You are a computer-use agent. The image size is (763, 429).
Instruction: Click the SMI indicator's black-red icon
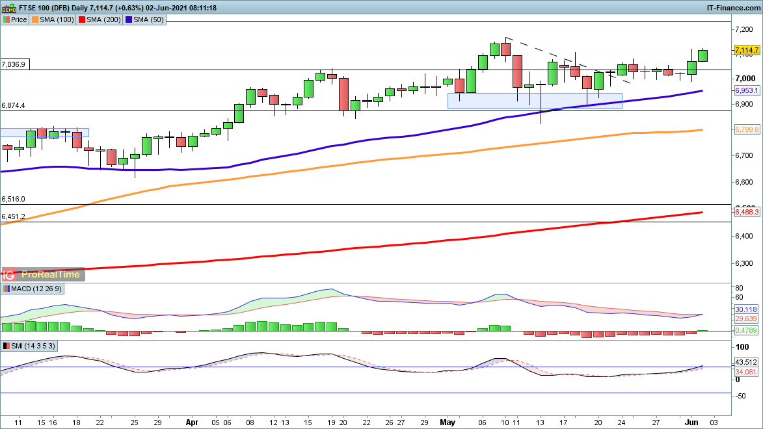[x=7, y=345]
